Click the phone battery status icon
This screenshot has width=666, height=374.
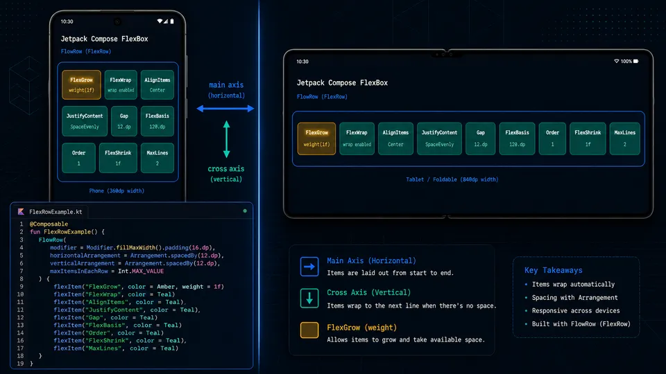(x=172, y=21)
